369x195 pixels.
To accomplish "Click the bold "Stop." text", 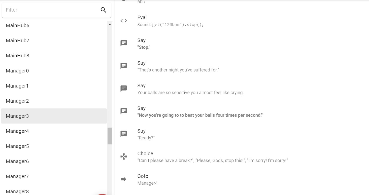I will click(144, 47).
